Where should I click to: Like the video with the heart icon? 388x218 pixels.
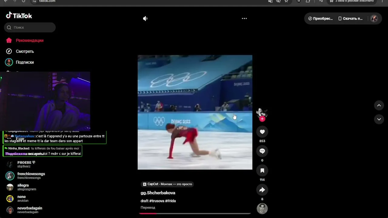pos(262,132)
